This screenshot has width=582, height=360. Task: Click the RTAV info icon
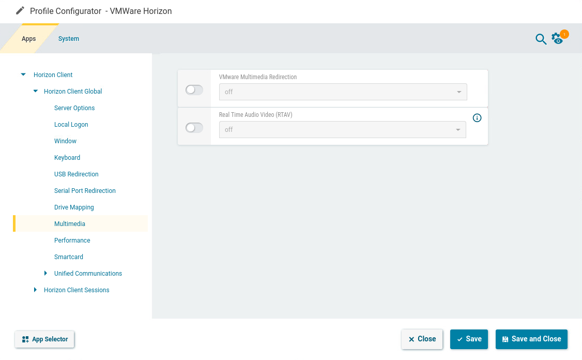point(477,118)
